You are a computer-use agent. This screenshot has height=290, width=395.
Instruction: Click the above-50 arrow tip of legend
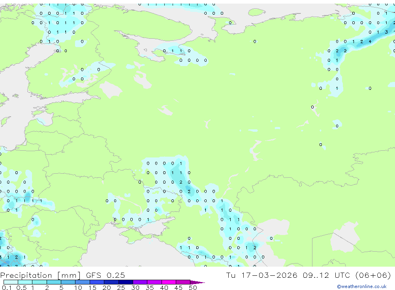(x=197, y=282)
